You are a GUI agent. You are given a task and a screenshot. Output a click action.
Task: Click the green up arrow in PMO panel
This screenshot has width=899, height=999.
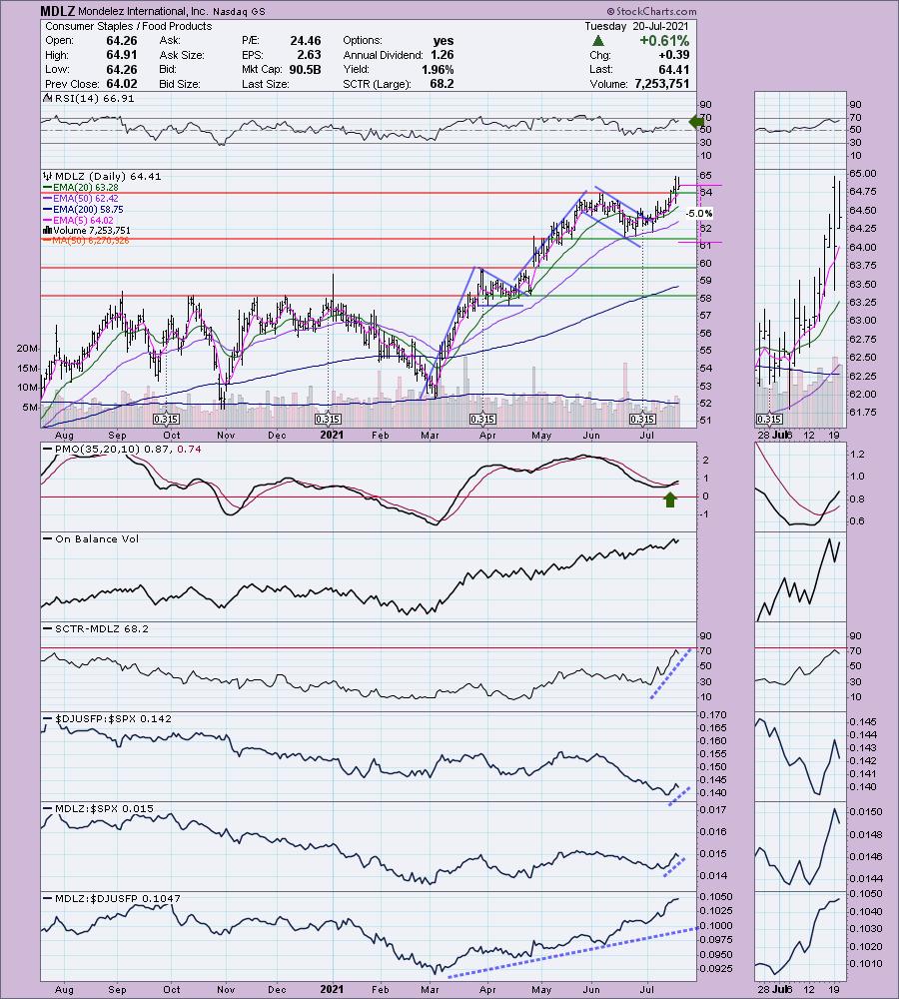pos(669,499)
